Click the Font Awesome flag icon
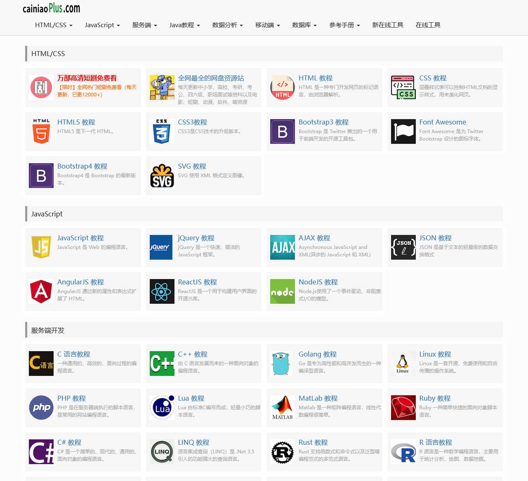This screenshot has width=528, height=481. [403, 131]
